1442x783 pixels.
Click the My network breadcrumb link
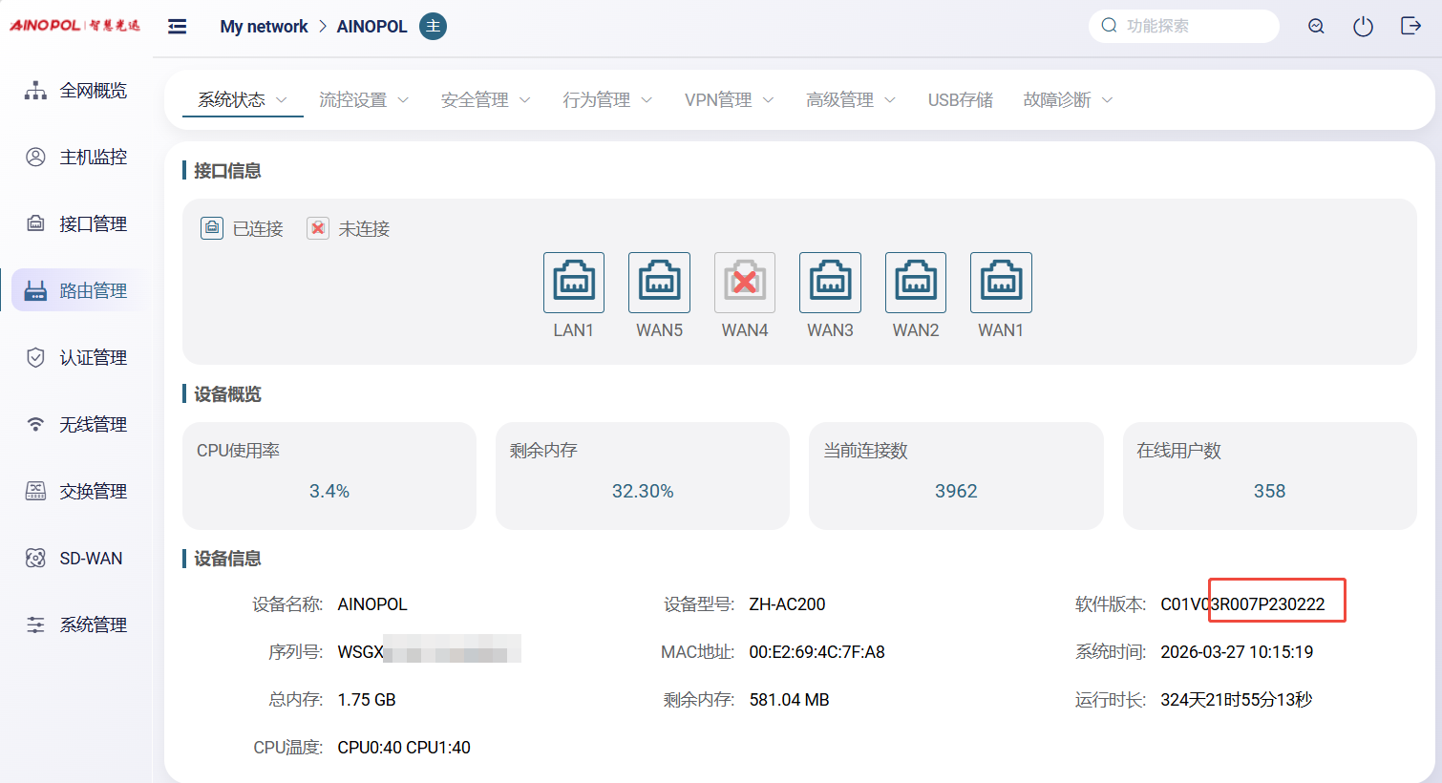point(264,27)
